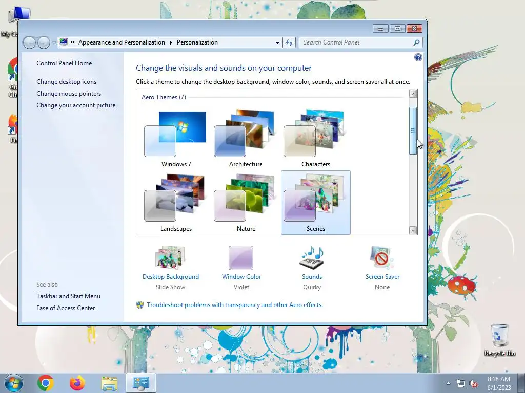This screenshot has width=525, height=393.
Task: Open address bar previous locations dropdown
Action: [x=277, y=42]
